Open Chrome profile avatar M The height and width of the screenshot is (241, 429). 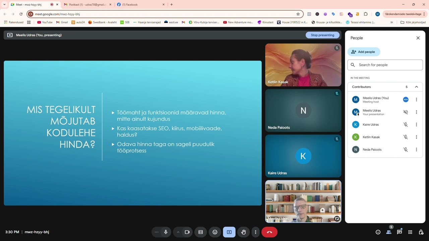pos(377,14)
